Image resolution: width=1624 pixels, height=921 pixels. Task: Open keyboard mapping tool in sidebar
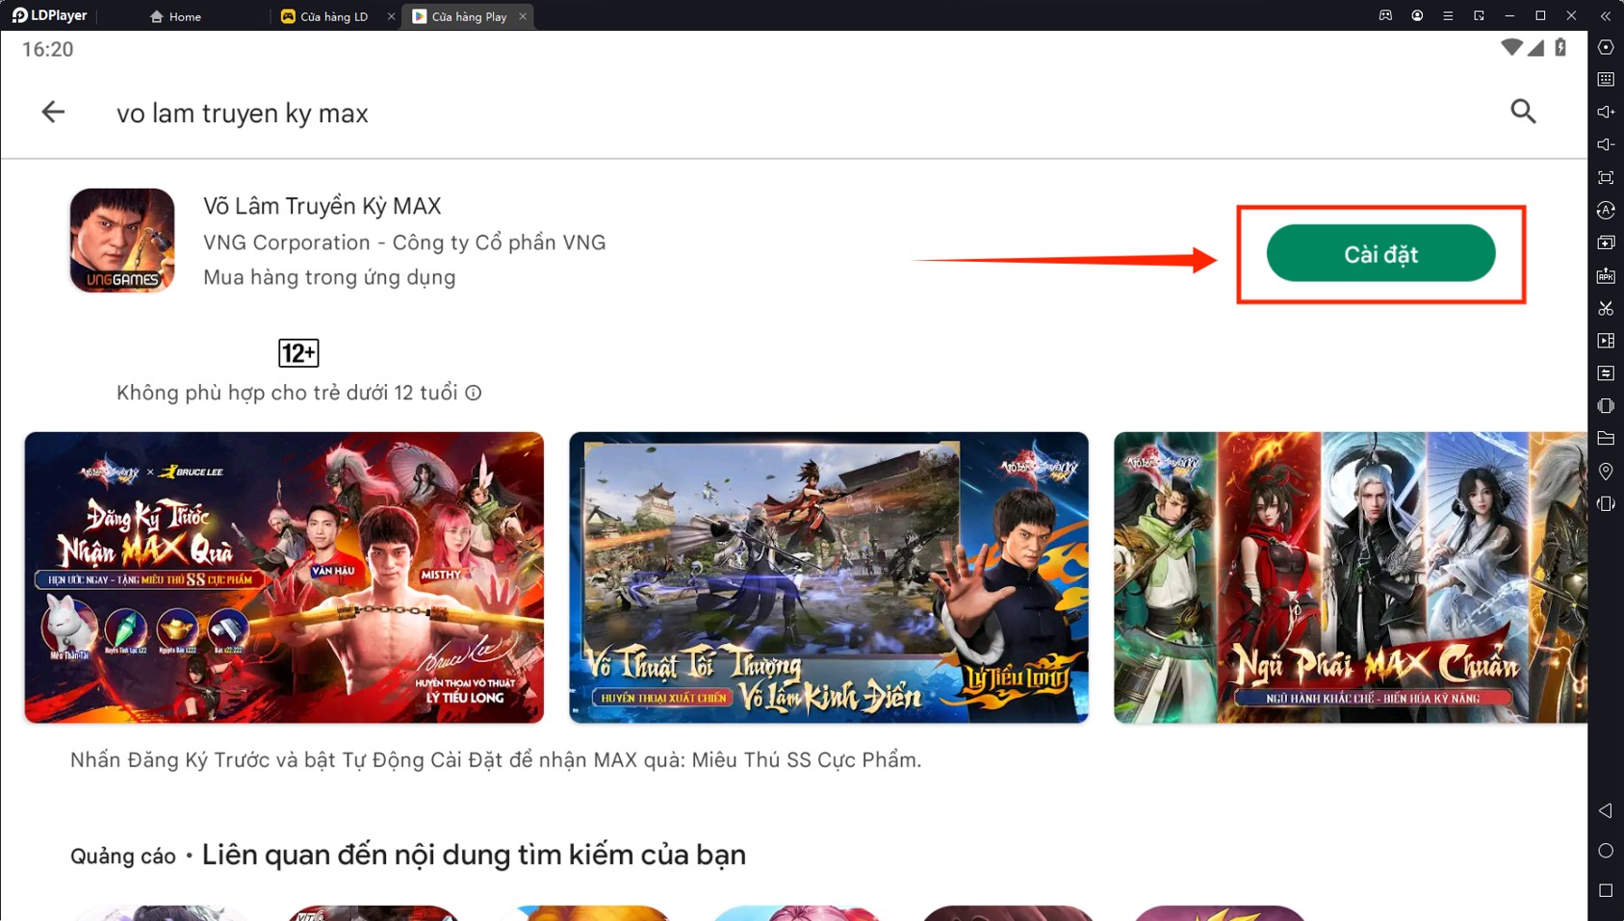coord(1606,80)
